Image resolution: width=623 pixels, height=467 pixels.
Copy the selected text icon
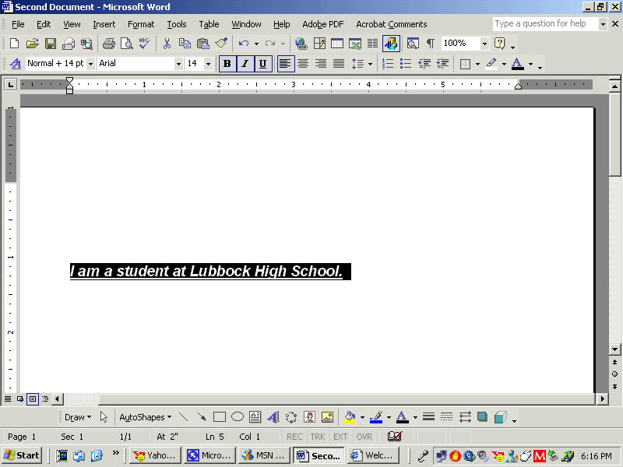(x=185, y=44)
